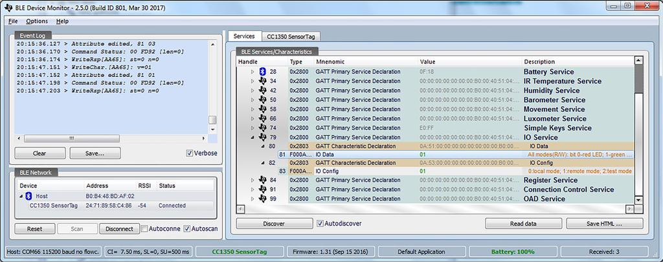Click the TI icon on handle 79 row
Viewport: 663px width, 262px height.
point(263,137)
